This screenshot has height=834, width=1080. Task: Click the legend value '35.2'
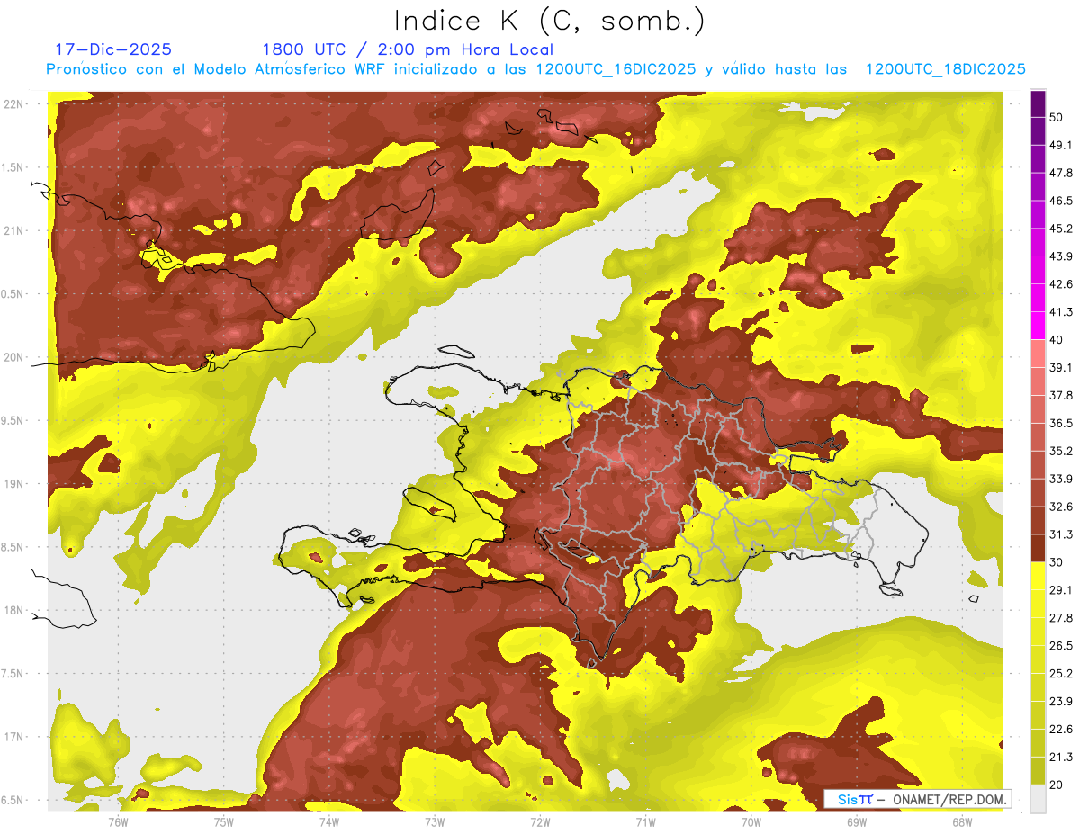point(1061,451)
